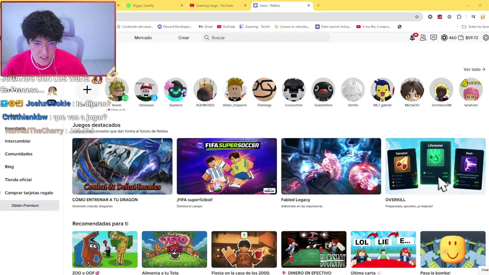
Task: Open DINERO EN EFECTIVO Buckshot game
Action: [x=314, y=249]
